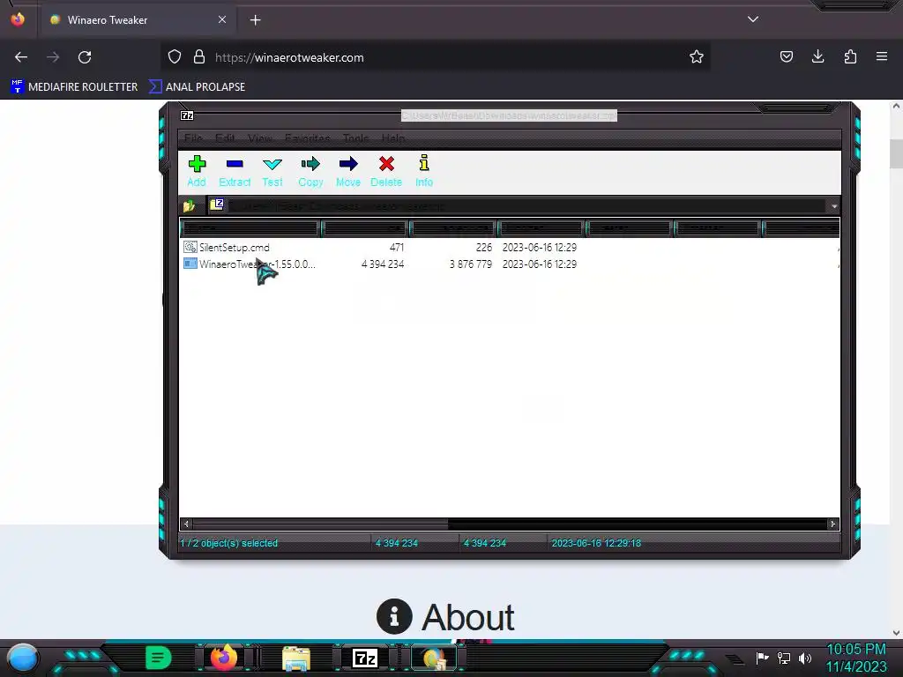The height and width of the screenshot is (677, 903).
Task: Open the Firefox extensions panel
Action: (x=850, y=56)
